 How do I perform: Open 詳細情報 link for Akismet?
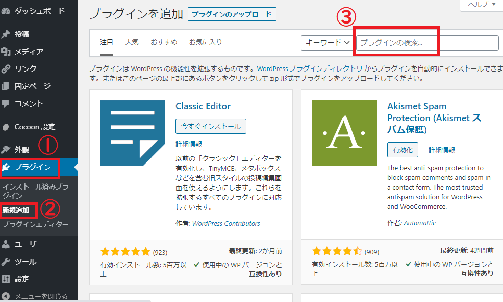pos(442,150)
